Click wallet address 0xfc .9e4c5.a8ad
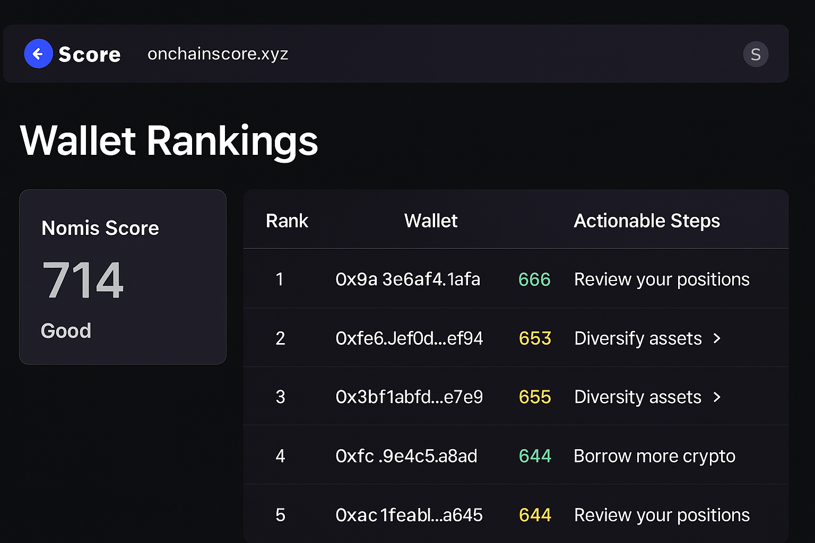This screenshot has height=543, width=815. [406, 456]
